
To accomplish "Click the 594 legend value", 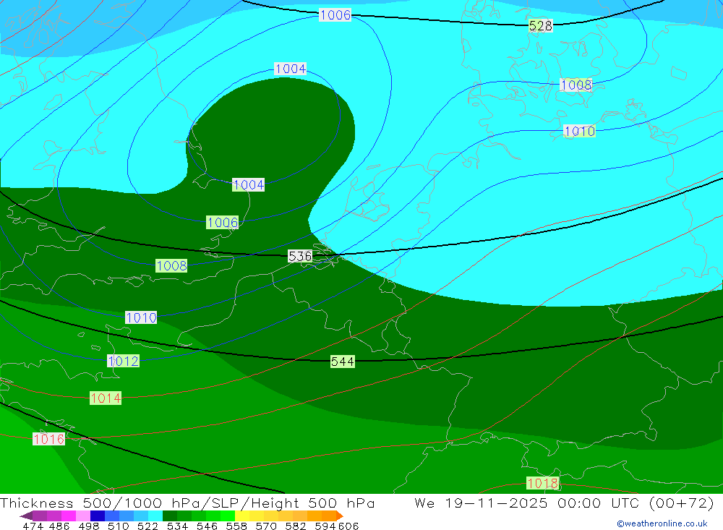I will click(325, 526).
